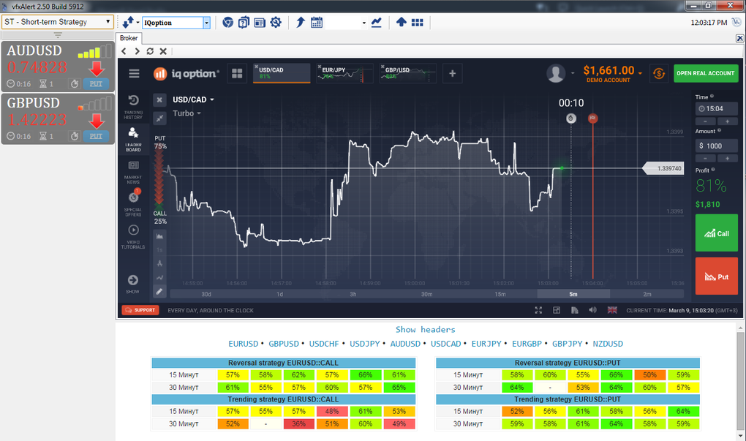Select the 30m chart timeframe

pyautogui.click(x=427, y=294)
